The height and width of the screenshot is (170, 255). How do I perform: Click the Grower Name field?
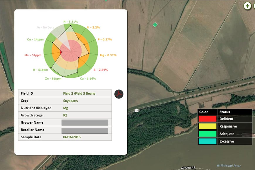(x=85, y=123)
